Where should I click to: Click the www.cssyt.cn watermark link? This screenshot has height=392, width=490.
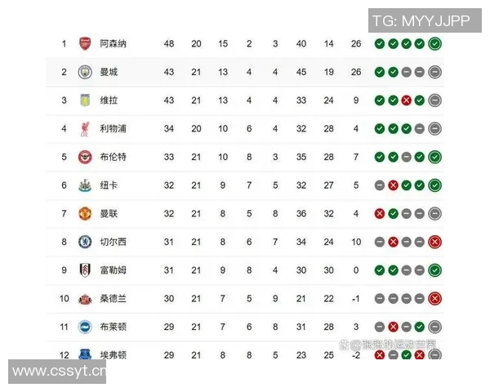point(59,372)
